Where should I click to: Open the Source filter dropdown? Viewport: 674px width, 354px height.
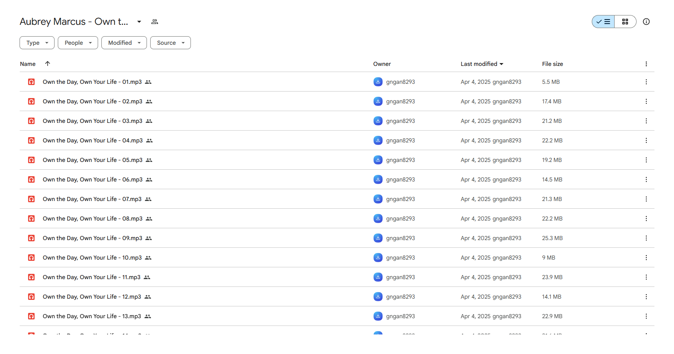(171, 43)
